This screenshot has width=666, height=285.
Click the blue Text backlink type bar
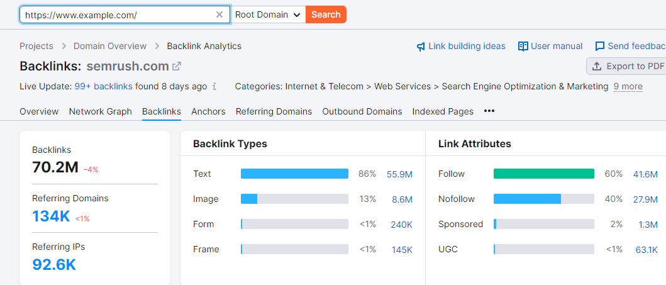pyautogui.click(x=294, y=174)
